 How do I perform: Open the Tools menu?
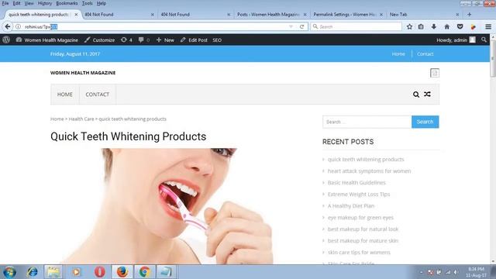tap(88, 3)
